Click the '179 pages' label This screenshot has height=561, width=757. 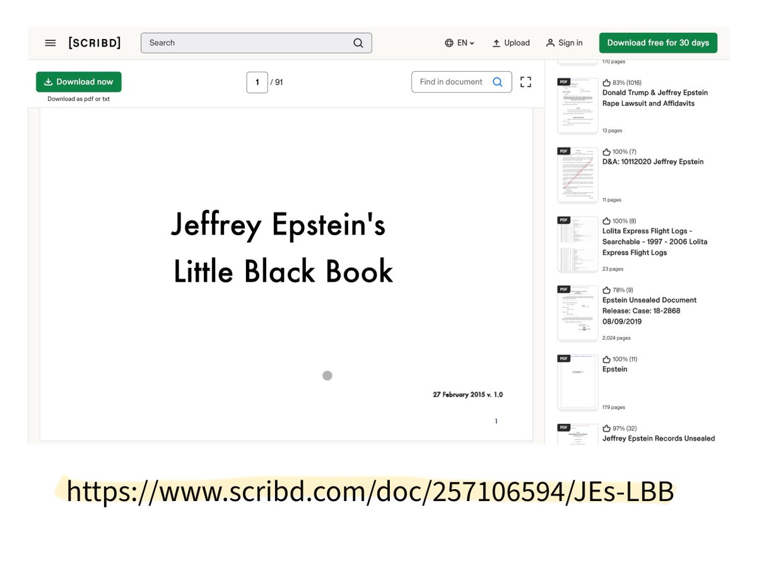[x=614, y=407]
